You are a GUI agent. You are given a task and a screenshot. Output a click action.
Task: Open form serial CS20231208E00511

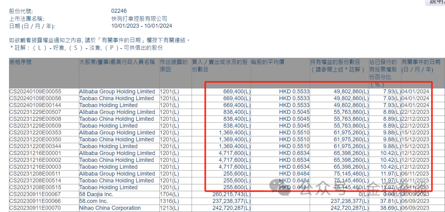click(35, 174)
